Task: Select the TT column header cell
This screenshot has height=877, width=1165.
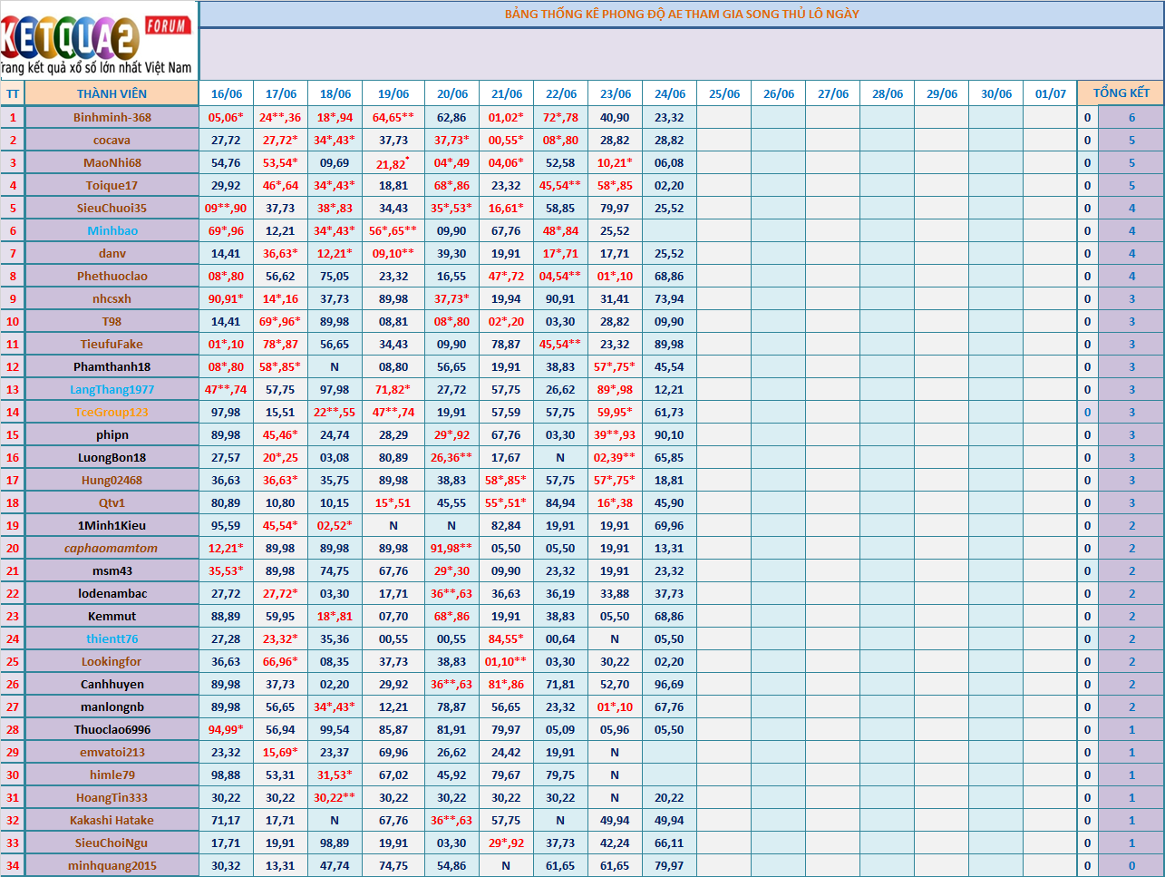Action: tap(13, 93)
